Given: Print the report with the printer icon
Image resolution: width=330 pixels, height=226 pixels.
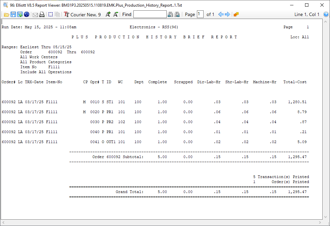Looking at the screenshot, I should tap(42, 14).
